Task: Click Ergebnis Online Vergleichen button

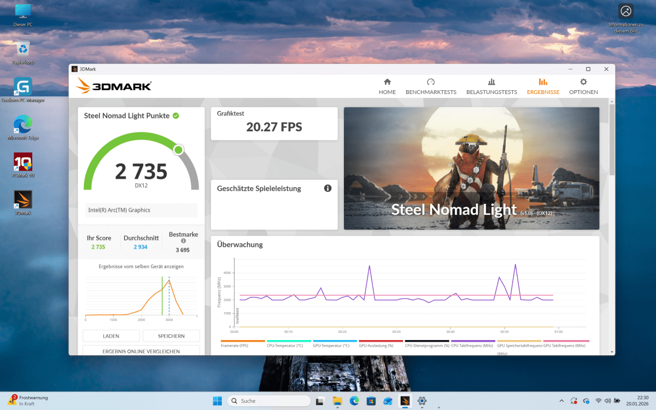Action: point(141,350)
